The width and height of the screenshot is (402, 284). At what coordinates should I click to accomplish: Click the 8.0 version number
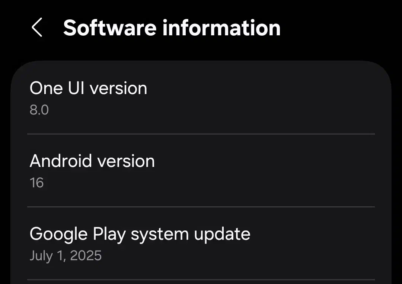coord(39,110)
